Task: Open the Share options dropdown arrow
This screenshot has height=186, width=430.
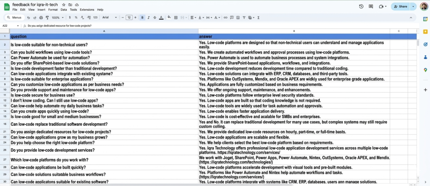Action: [414, 7]
